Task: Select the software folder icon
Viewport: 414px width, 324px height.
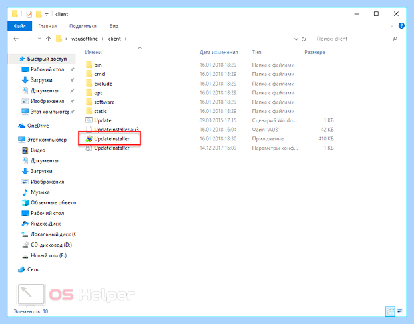Action: 89,102
